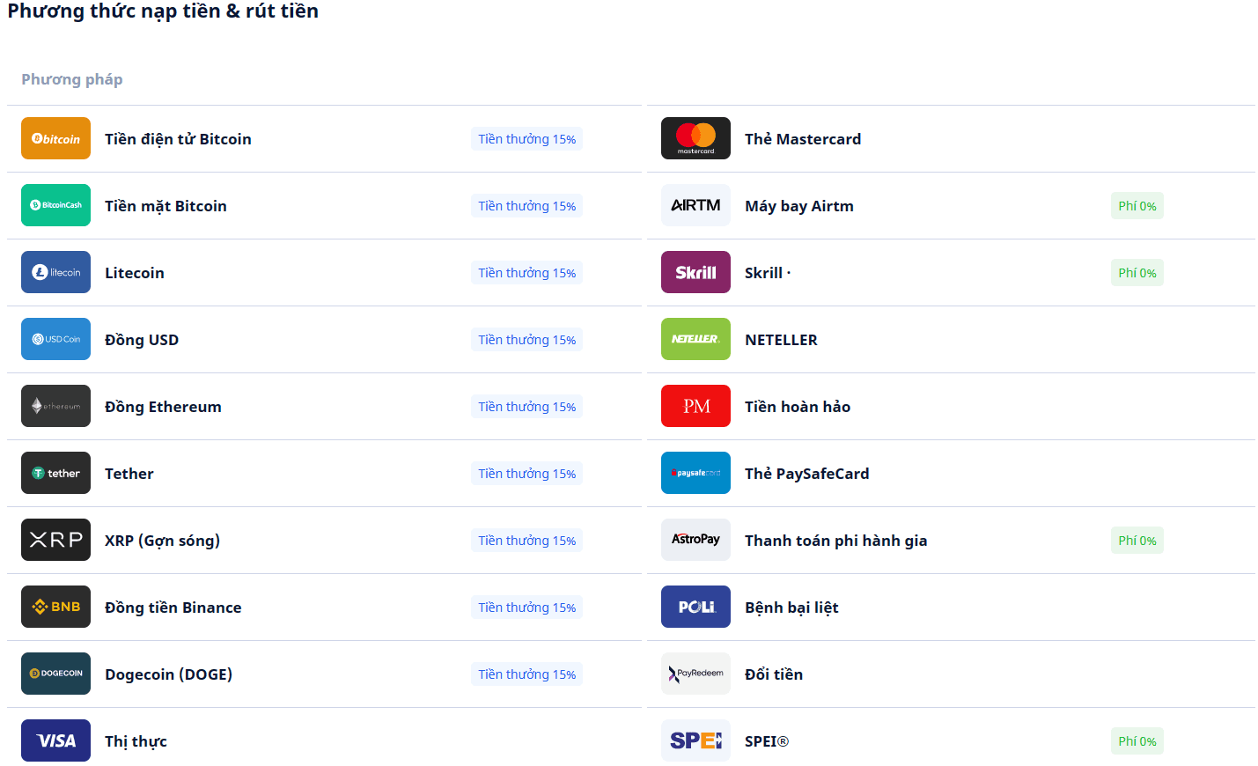
Task: Click the blue Litecoin logo
Action: coord(55,272)
